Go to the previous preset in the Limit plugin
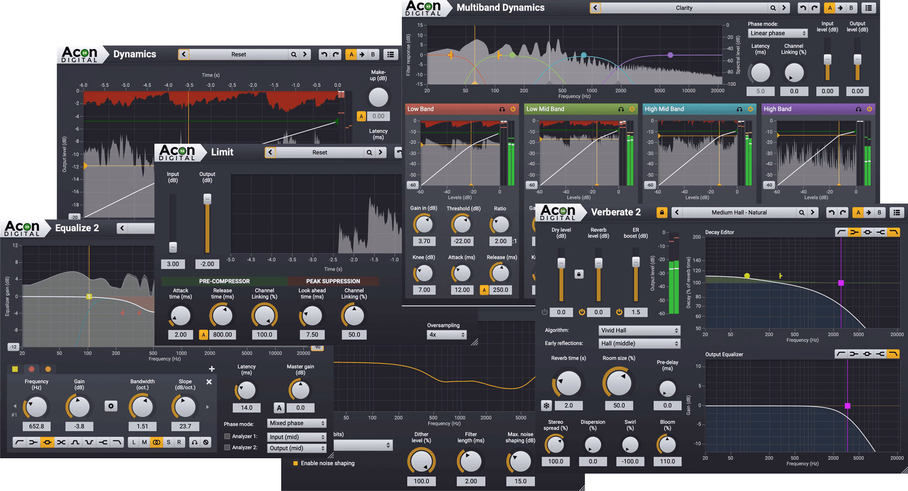Viewport: 908px width, 491px height. (270, 152)
